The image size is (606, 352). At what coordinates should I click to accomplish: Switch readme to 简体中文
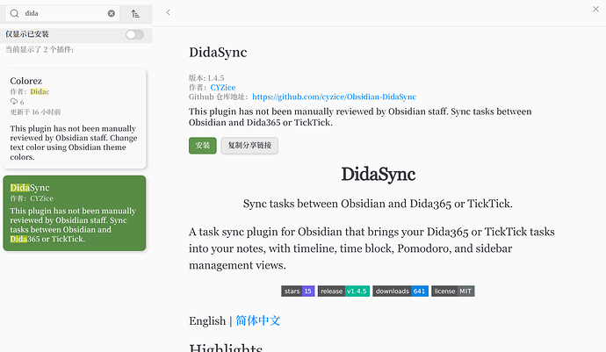tap(258, 320)
